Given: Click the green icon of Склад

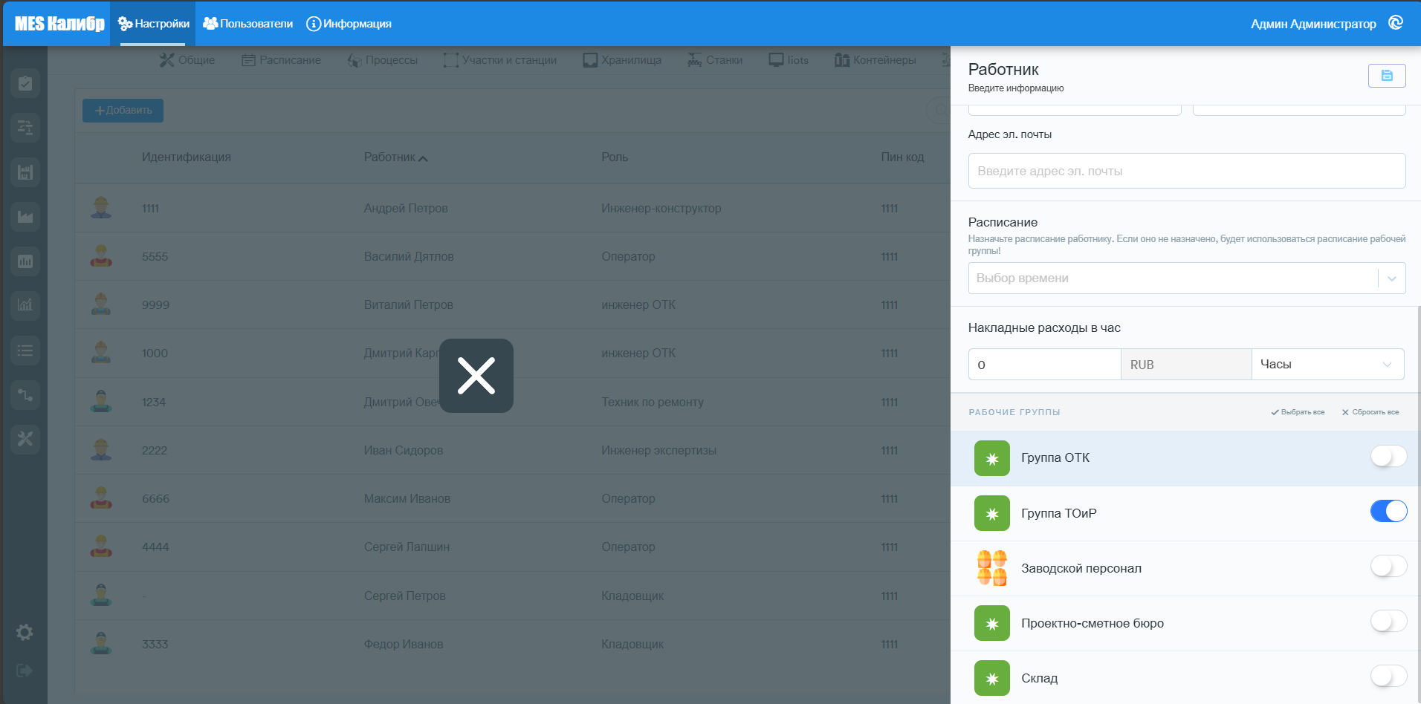Looking at the screenshot, I should pos(992,678).
